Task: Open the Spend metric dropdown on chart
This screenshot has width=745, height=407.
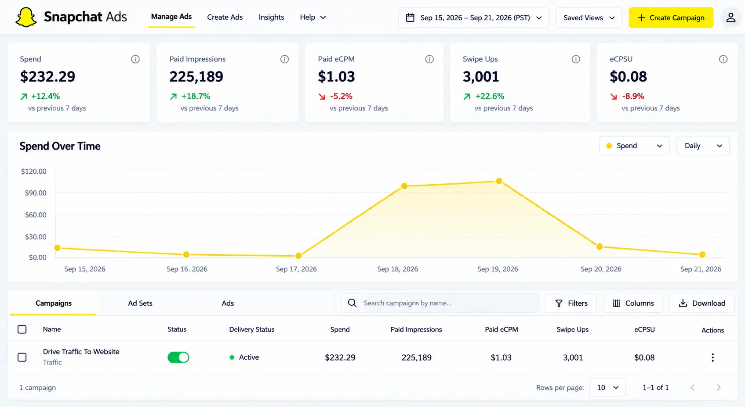Action: tap(634, 146)
